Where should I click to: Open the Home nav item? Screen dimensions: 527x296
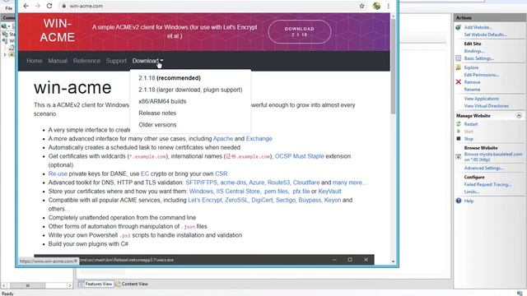point(35,61)
